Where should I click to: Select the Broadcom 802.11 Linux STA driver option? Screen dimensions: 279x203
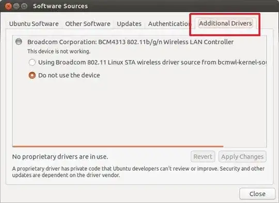[x=32, y=62]
